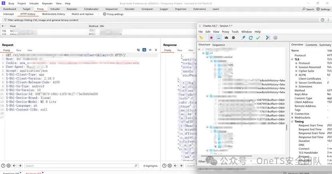Open the File menu in Charles
Viewport: 332px width, 174px height.
coord(201,32)
